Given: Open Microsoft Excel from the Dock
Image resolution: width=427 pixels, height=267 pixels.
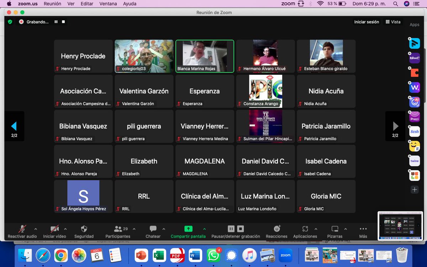Looking at the screenshot, I should (159, 255).
